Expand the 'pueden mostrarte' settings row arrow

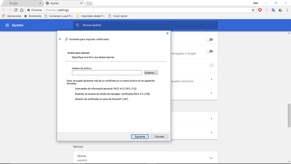[211, 79]
